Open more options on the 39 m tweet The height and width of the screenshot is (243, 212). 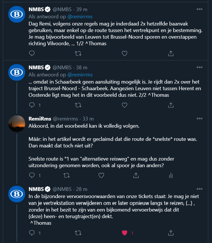pyautogui.click(x=199, y=9)
